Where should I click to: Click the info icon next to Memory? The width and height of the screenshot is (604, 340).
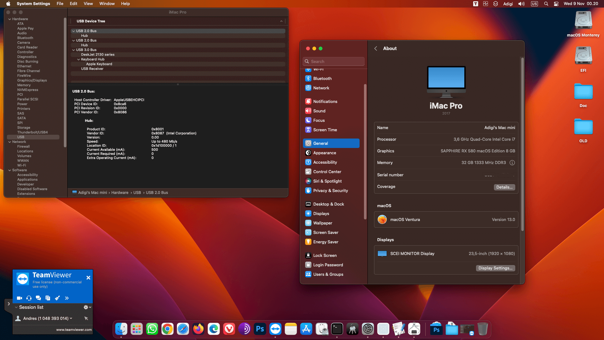coord(512,163)
